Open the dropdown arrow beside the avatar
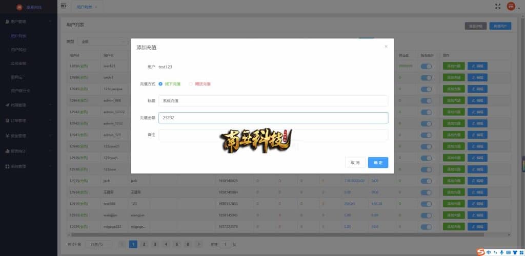The image size is (525, 256). (519, 7)
